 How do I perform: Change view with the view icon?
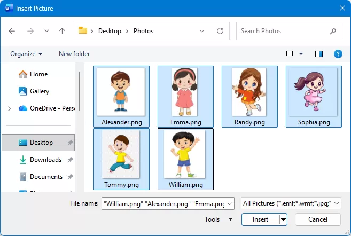290,54
